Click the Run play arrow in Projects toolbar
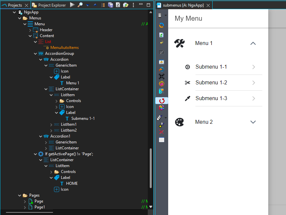The width and height of the screenshot is (286, 215). coord(72,5)
